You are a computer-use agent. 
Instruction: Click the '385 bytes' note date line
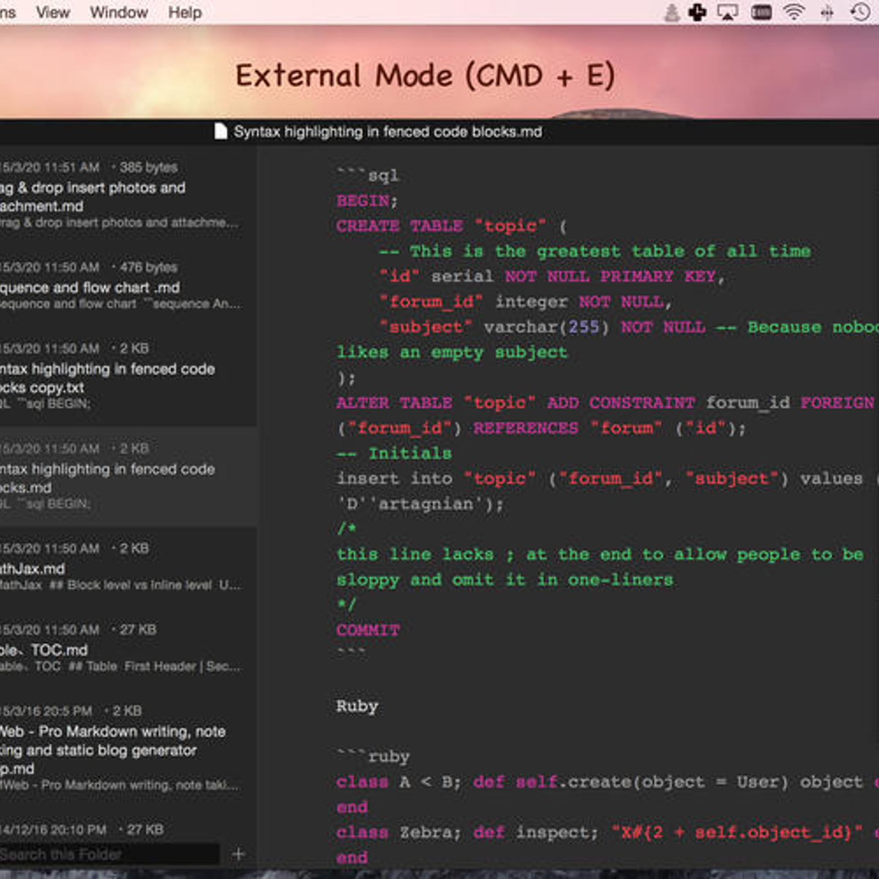(x=88, y=167)
